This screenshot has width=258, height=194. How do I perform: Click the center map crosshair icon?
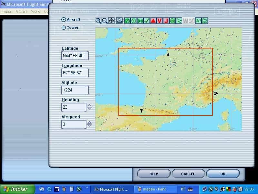tap(111, 21)
